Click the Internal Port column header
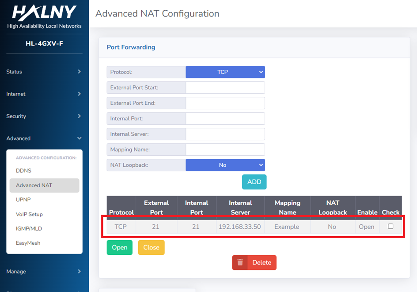 point(197,207)
